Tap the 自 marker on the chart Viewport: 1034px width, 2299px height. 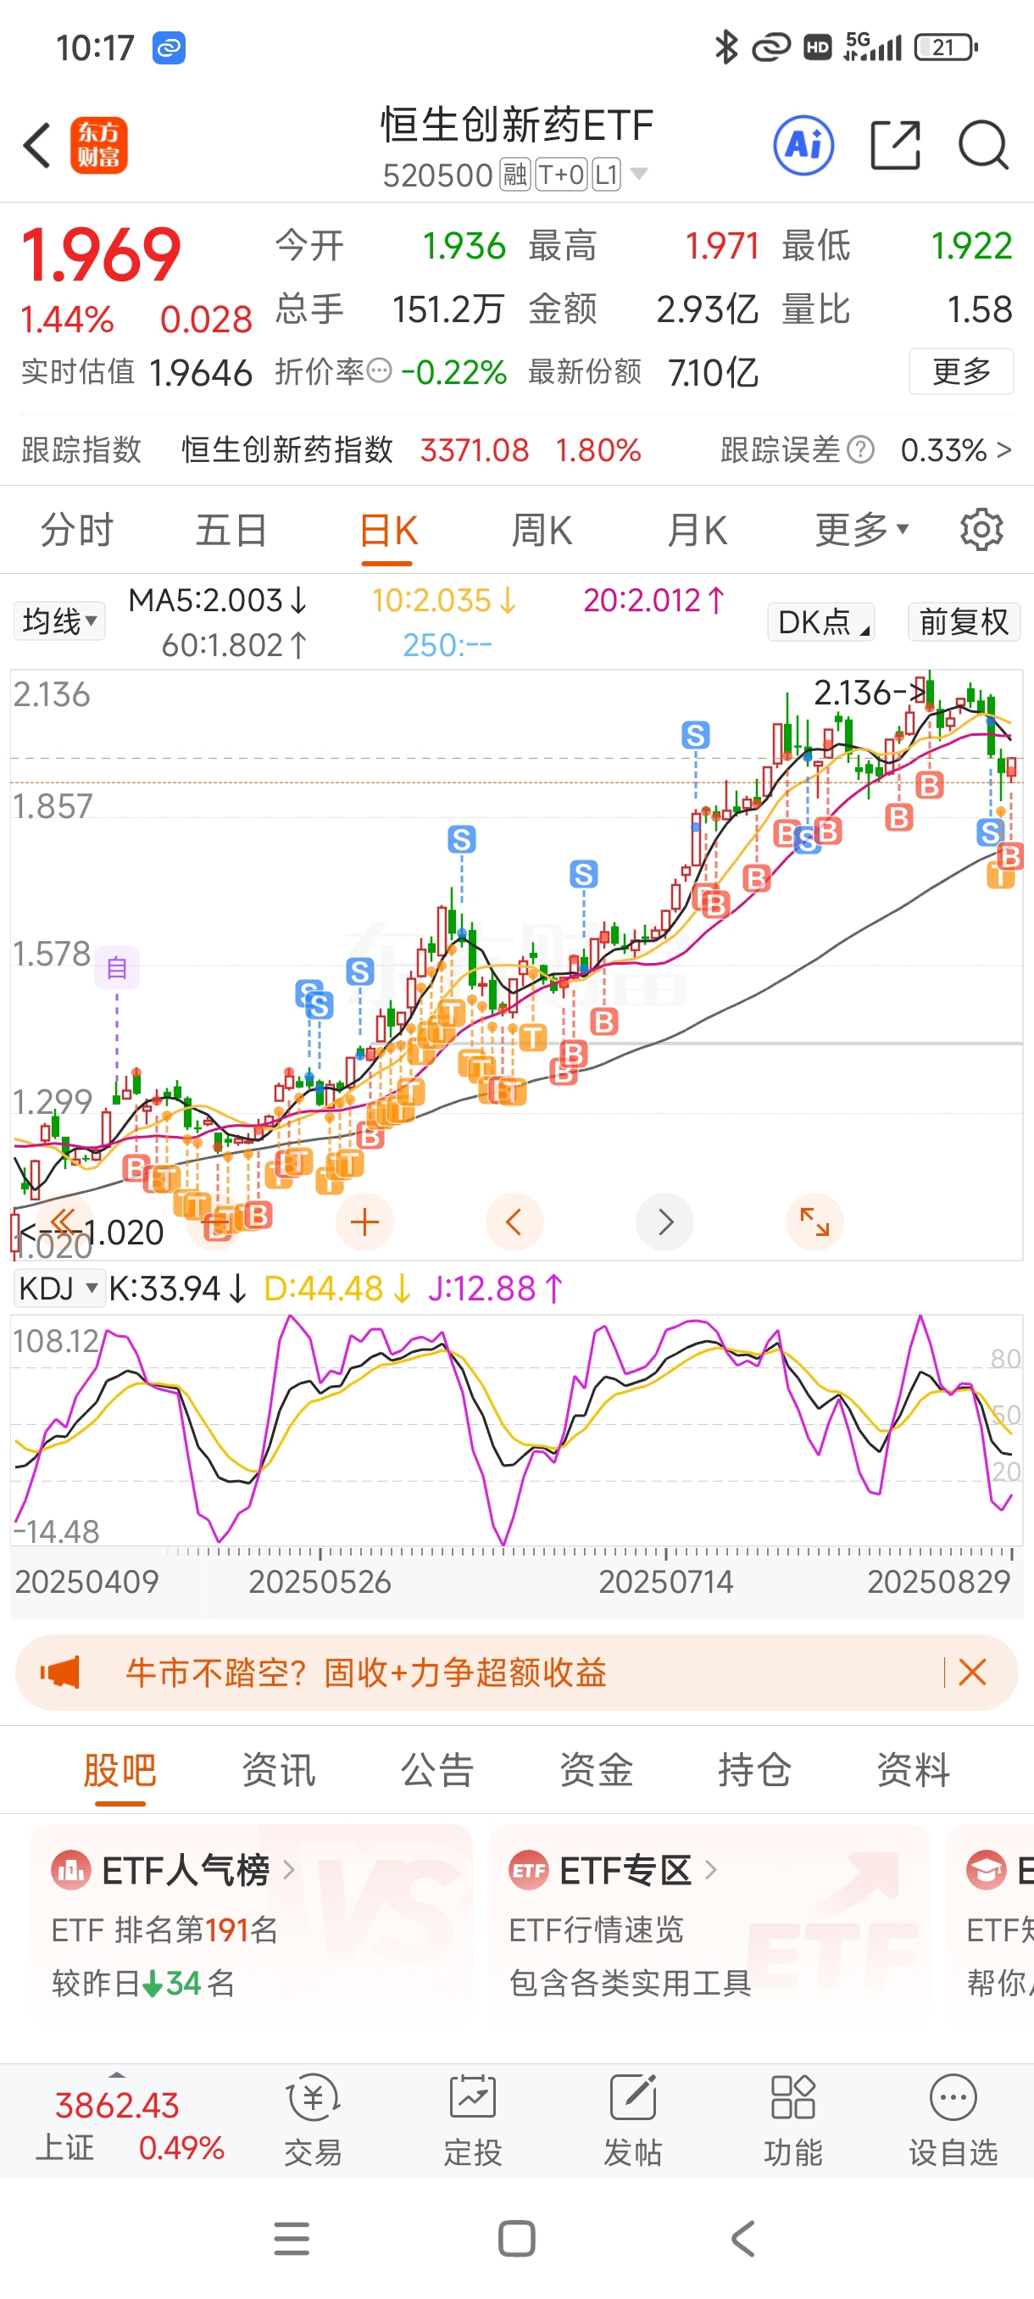point(117,967)
